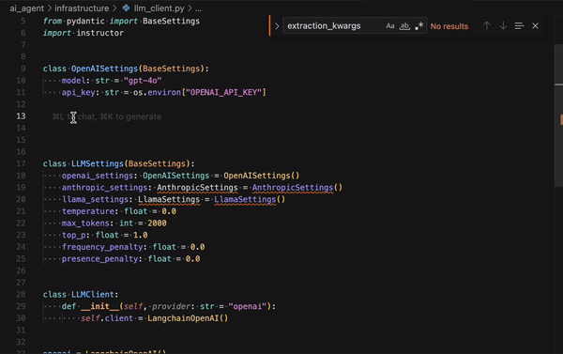
Task: Click openai_settings field on line 18
Action: coord(98,176)
